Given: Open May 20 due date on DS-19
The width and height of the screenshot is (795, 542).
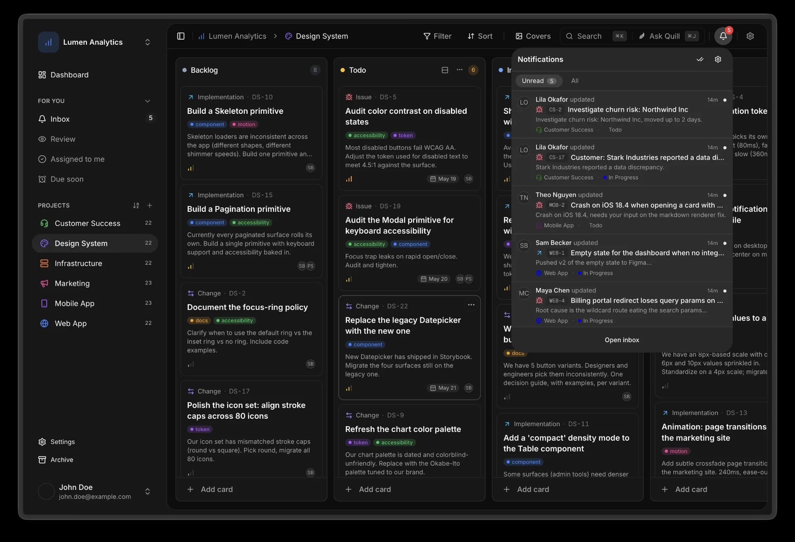Looking at the screenshot, I should click(434, 279).
